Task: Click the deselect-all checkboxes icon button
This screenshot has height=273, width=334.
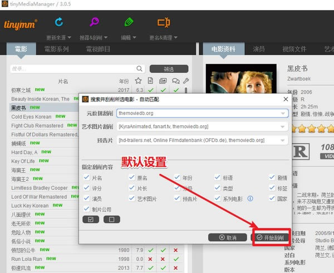Action: click(112, 220)
